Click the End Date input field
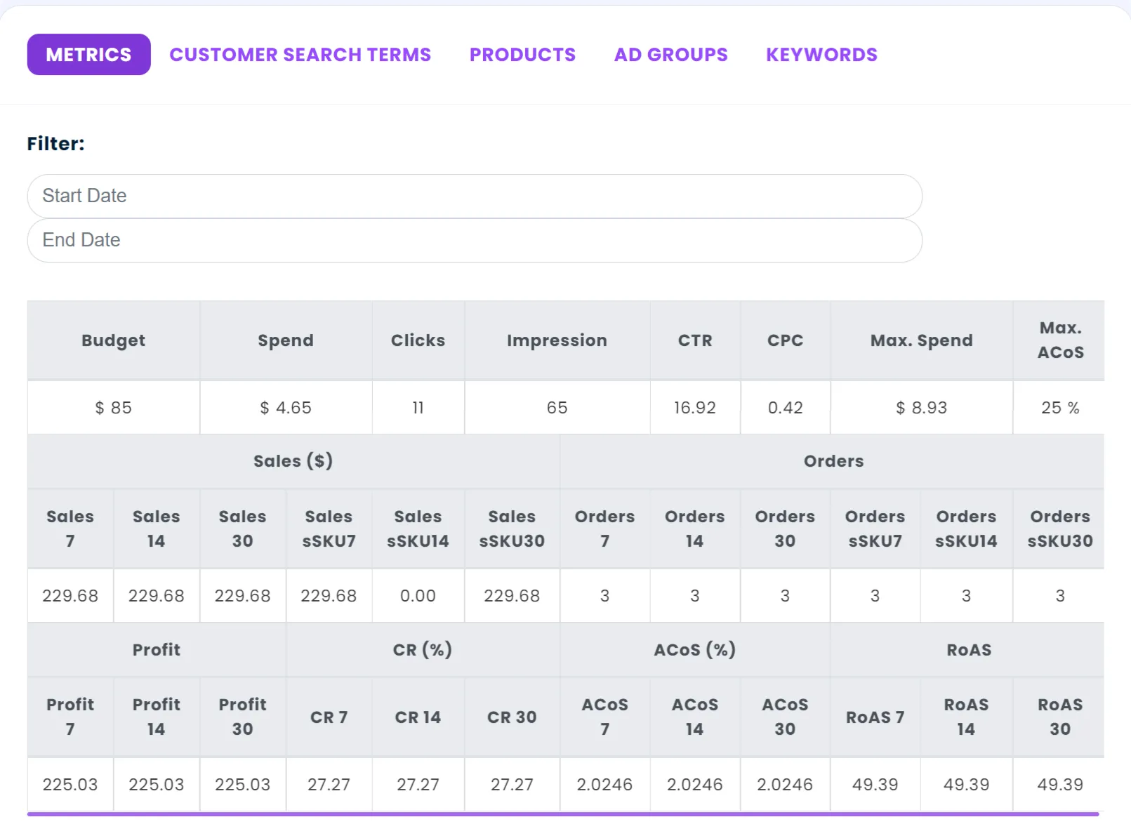The height and width of the screenshot is (824, 1131). tap(475, 240)
